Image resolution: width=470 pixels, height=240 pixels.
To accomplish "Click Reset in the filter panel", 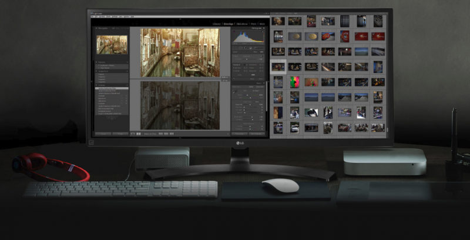I will [x=253, y=79].
